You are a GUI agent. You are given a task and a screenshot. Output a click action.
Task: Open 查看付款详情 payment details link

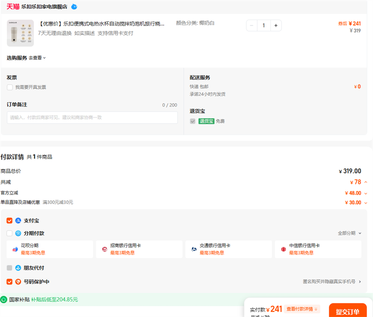pos(302,309)
